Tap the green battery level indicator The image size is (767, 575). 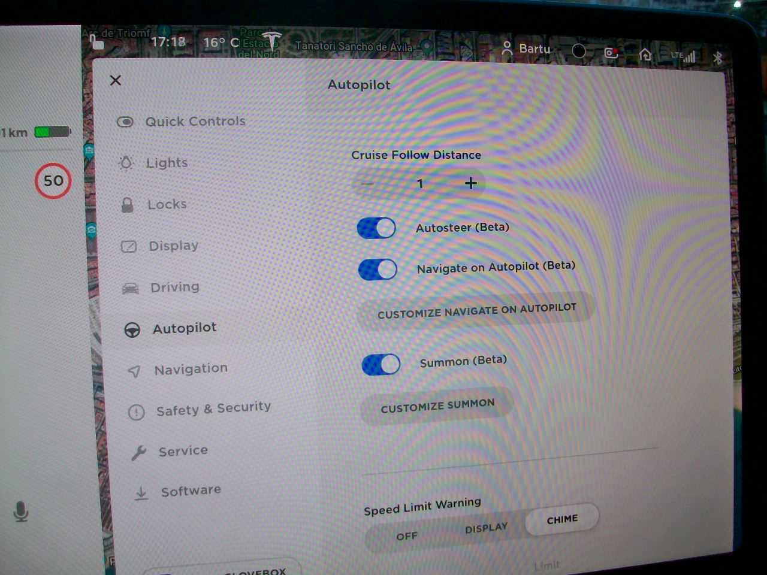(x=53, y=132)
